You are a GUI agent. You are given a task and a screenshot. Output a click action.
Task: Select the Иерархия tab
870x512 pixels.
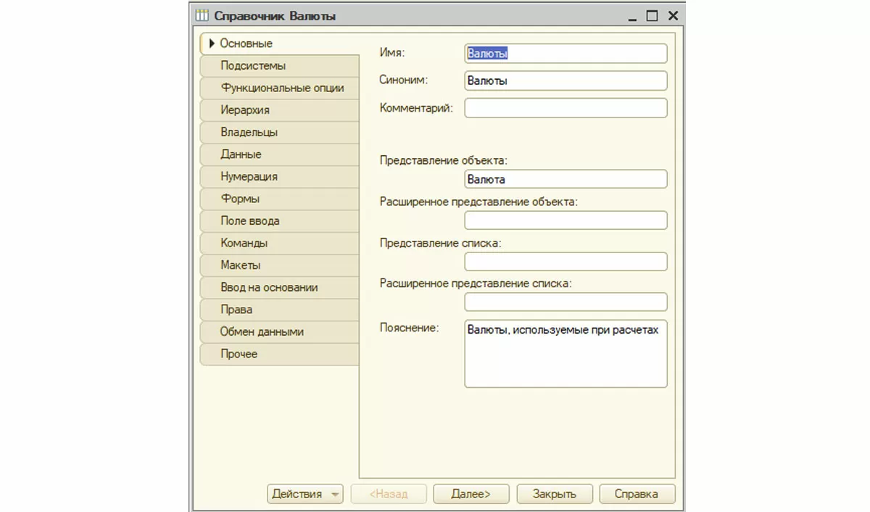(x=245, y=110)
